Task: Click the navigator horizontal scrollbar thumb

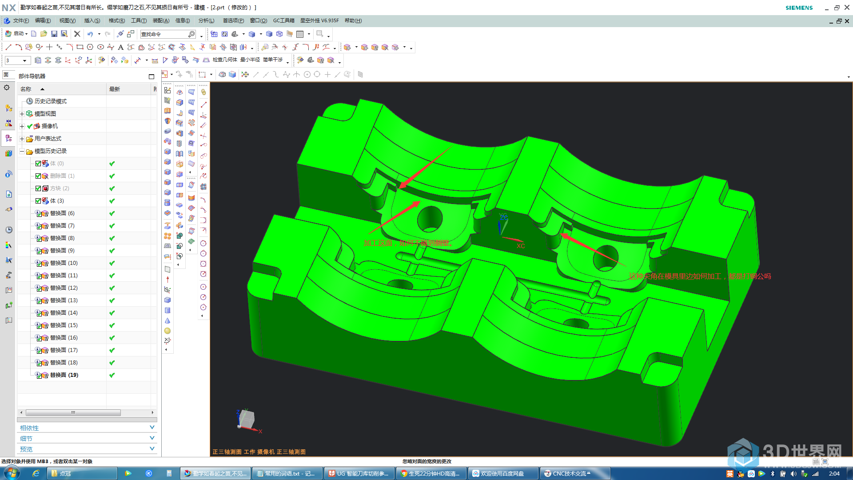Action: point(73,412)
